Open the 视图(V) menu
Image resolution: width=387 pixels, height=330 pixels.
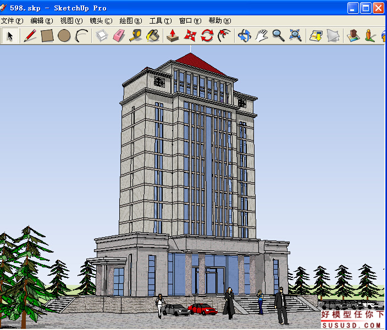pos(71,21)
